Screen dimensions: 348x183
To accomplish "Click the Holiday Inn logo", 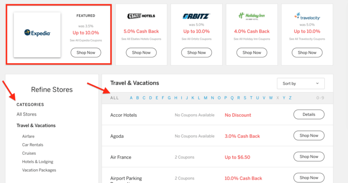I will pyautogui.click(x=252, y=16).
